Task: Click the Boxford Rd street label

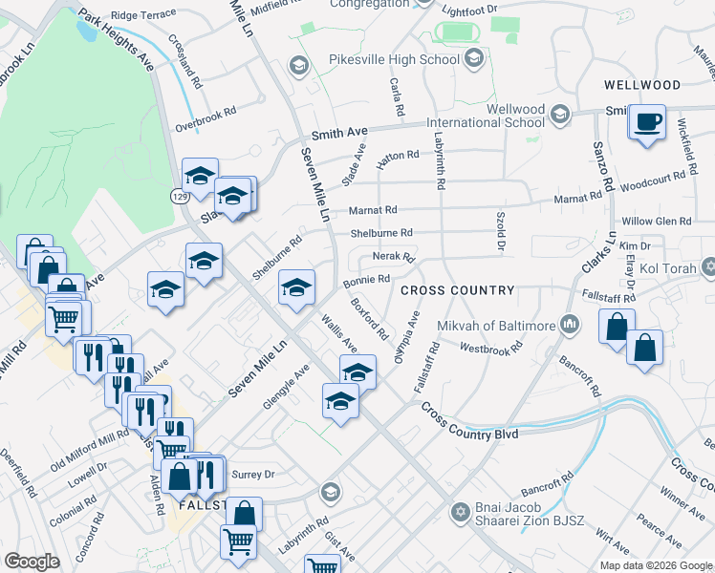Action: [369, 319]
